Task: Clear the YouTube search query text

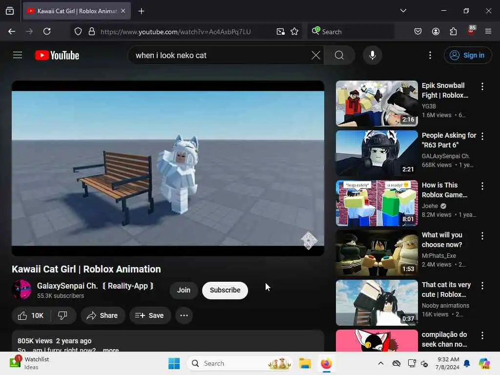Action: pyautogui.click(x=316, y=55)
